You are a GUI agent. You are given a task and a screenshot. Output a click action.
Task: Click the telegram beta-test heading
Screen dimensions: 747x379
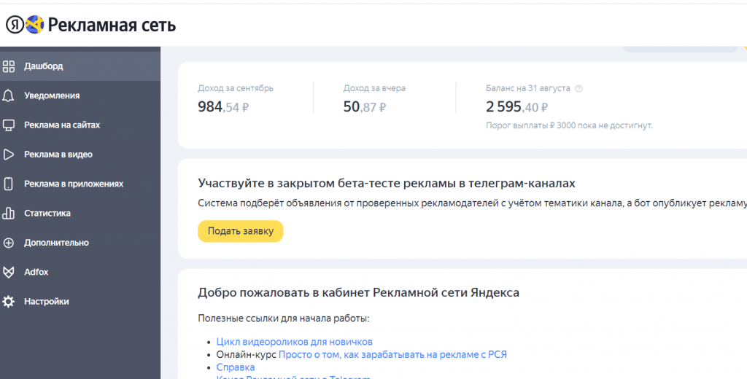[x=387, y=184]
